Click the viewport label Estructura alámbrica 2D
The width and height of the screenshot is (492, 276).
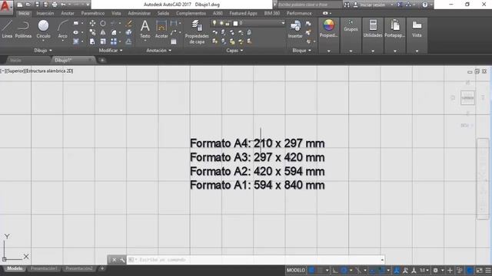click(49, 71)
